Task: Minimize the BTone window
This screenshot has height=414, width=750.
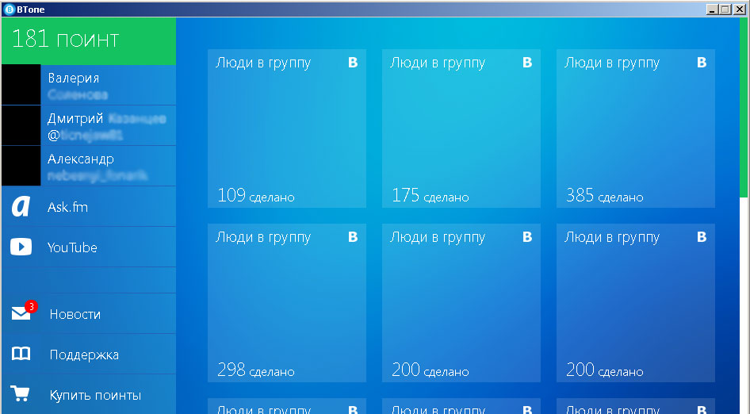Action: 712,9
